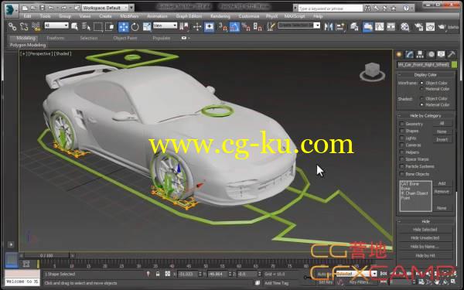Toggle the Percent Snap icon
464x290 pixels.
point(246,27)
